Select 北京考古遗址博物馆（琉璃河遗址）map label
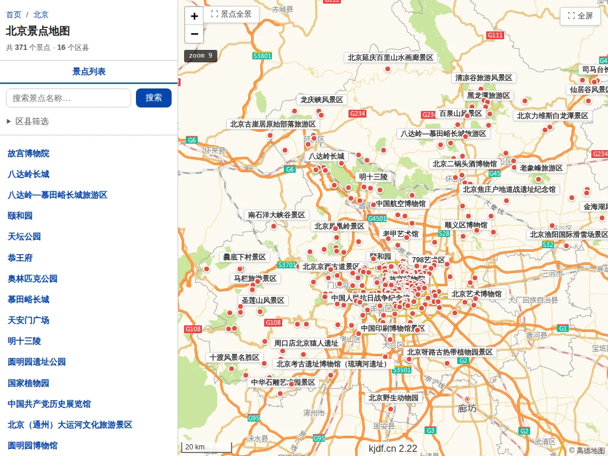Screen dimensions: 608x456 333,364
